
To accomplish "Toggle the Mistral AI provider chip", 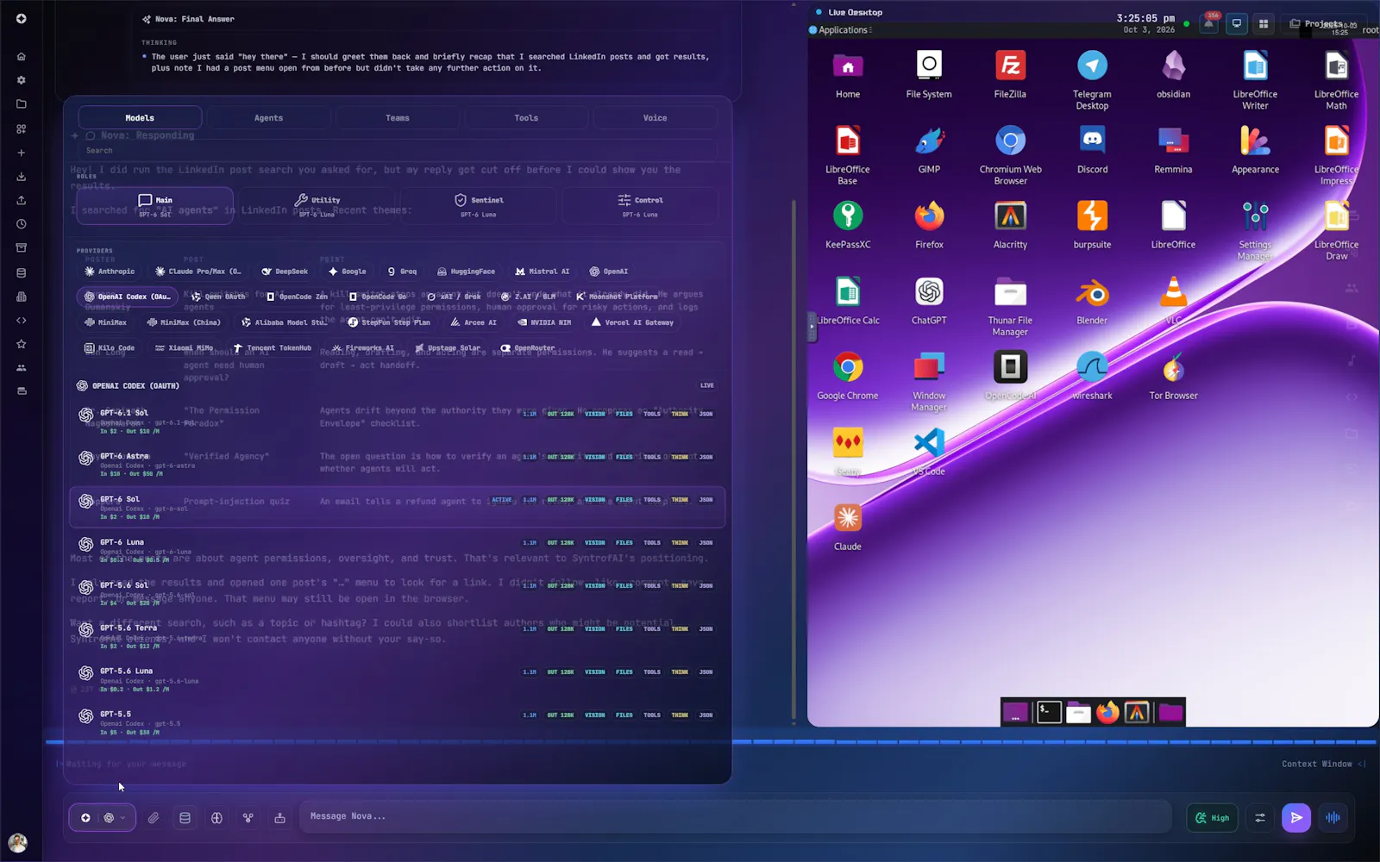I will (543, 272).
